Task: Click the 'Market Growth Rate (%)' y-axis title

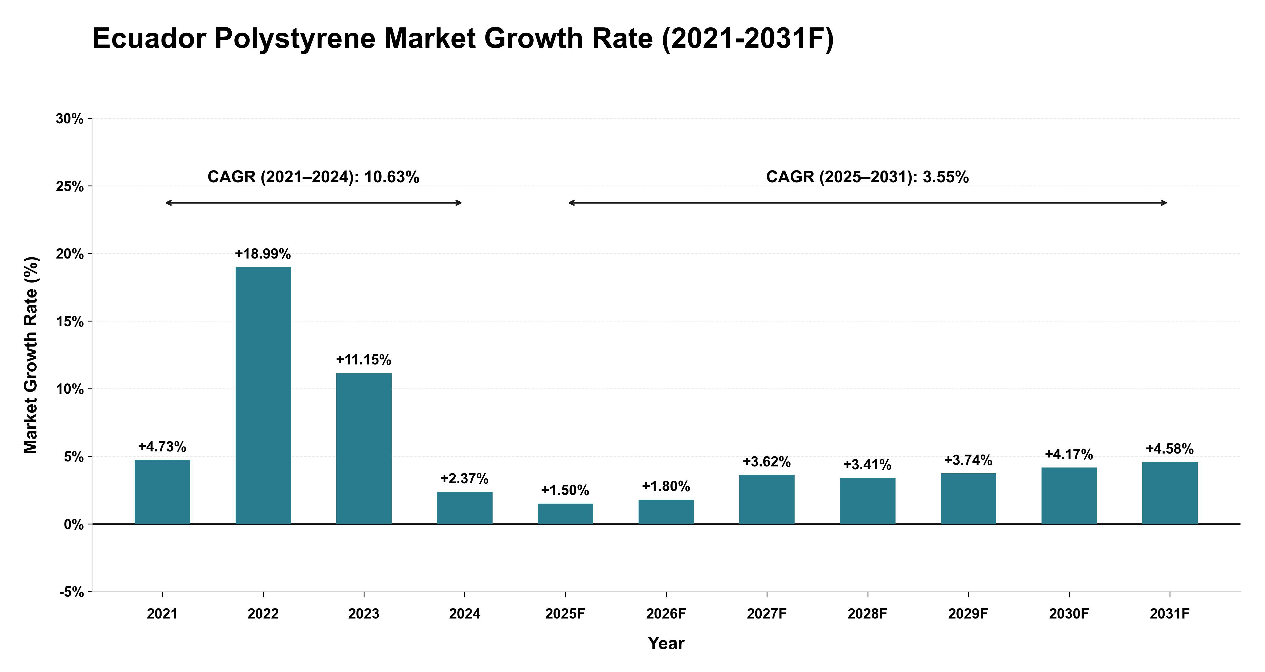Action: pyautogui.click(x=31, y=355)
